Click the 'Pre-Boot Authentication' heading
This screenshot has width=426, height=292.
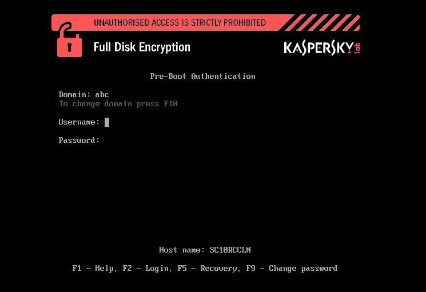[202, 76]
